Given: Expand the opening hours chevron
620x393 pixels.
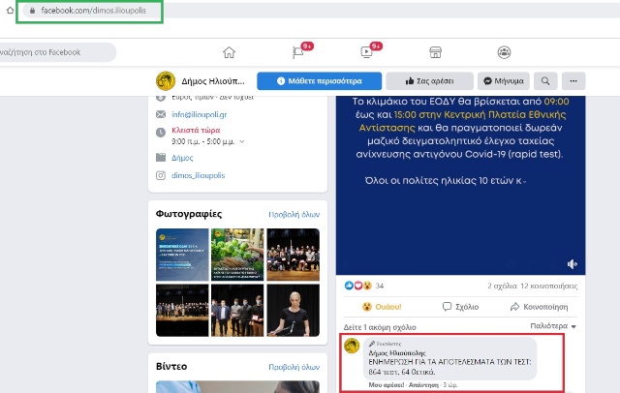Looking at the screenshot, I should click(x=242, y=141).
